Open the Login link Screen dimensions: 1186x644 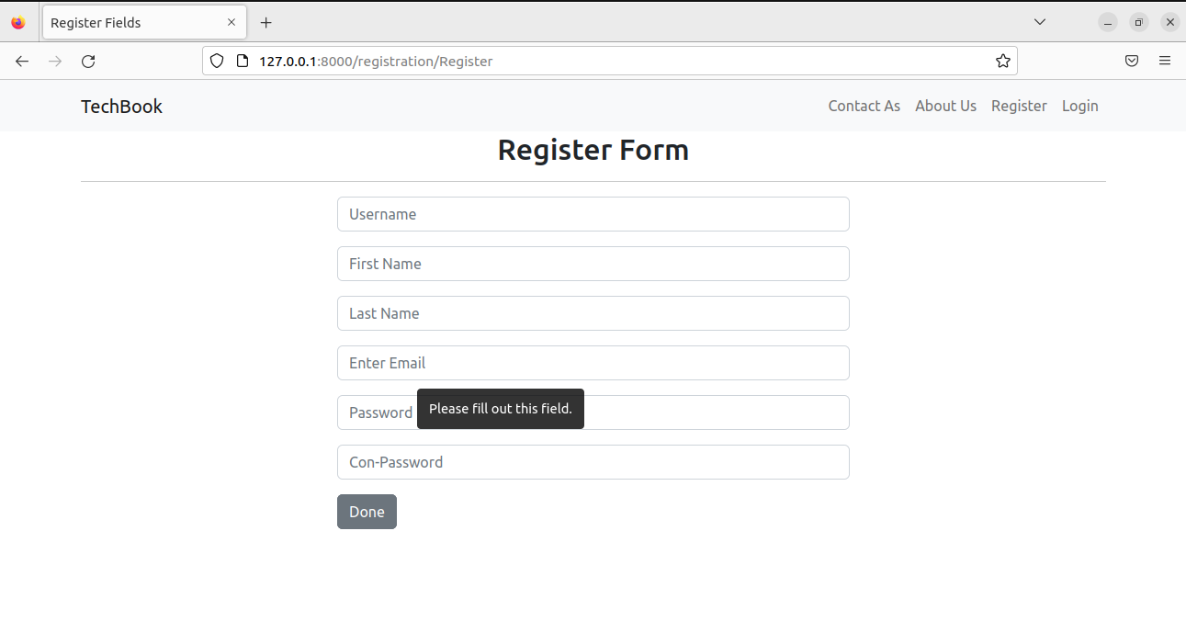point(1079,106)
